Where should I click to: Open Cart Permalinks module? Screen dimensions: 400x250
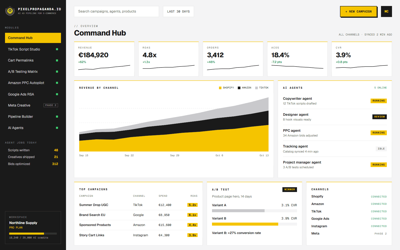(x=33, y=60)
